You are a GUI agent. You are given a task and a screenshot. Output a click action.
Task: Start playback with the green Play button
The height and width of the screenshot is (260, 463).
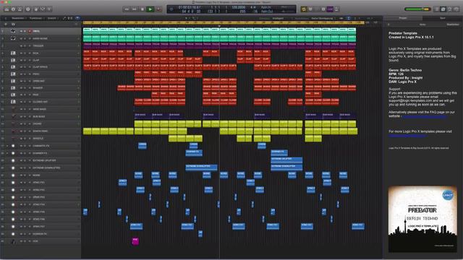pyautogui.click(x=150, y=9)
